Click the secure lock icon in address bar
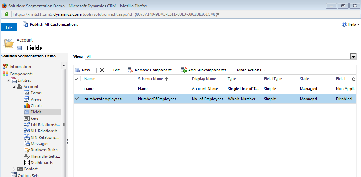The width and height of the screenshot is (361, 177). click(7, 14)
